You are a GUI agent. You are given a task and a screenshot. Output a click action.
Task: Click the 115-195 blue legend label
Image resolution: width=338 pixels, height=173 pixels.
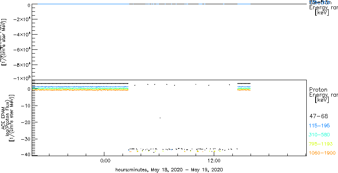pyautogui.click(x=319, y=126)
